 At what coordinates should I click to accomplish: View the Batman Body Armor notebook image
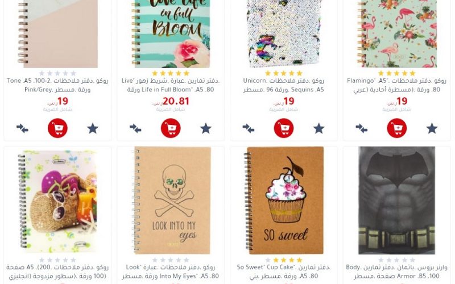pos(396,201)
